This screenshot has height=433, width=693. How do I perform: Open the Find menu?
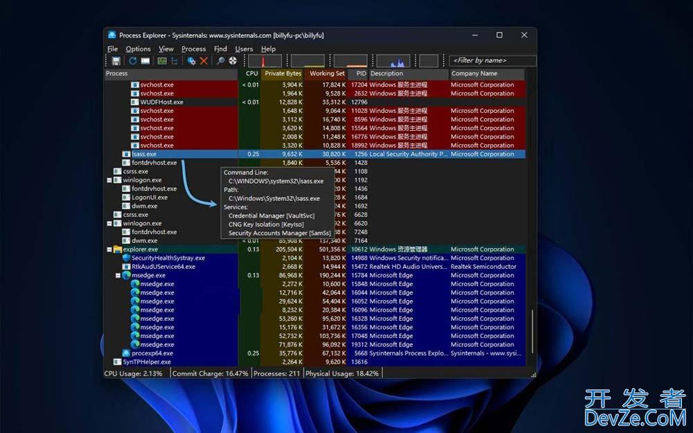point(220,49)
